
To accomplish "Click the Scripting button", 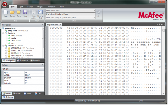I will [8, 97].
